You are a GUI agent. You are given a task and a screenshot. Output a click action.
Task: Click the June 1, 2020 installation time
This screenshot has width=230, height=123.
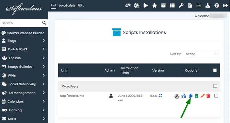[x=130, y=98]
